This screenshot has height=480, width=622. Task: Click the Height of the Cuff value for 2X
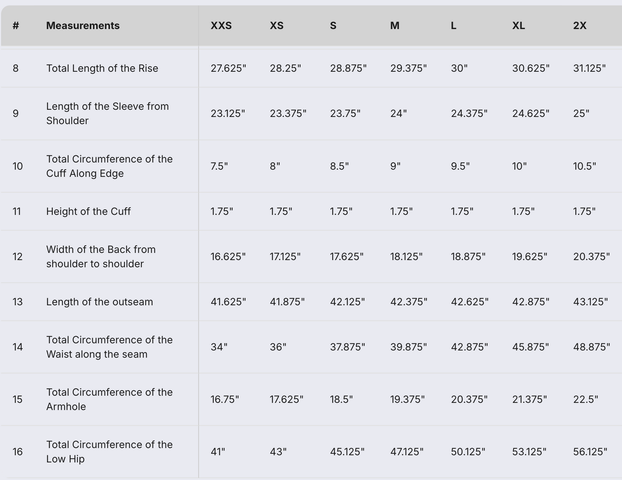tap(584, 212)
